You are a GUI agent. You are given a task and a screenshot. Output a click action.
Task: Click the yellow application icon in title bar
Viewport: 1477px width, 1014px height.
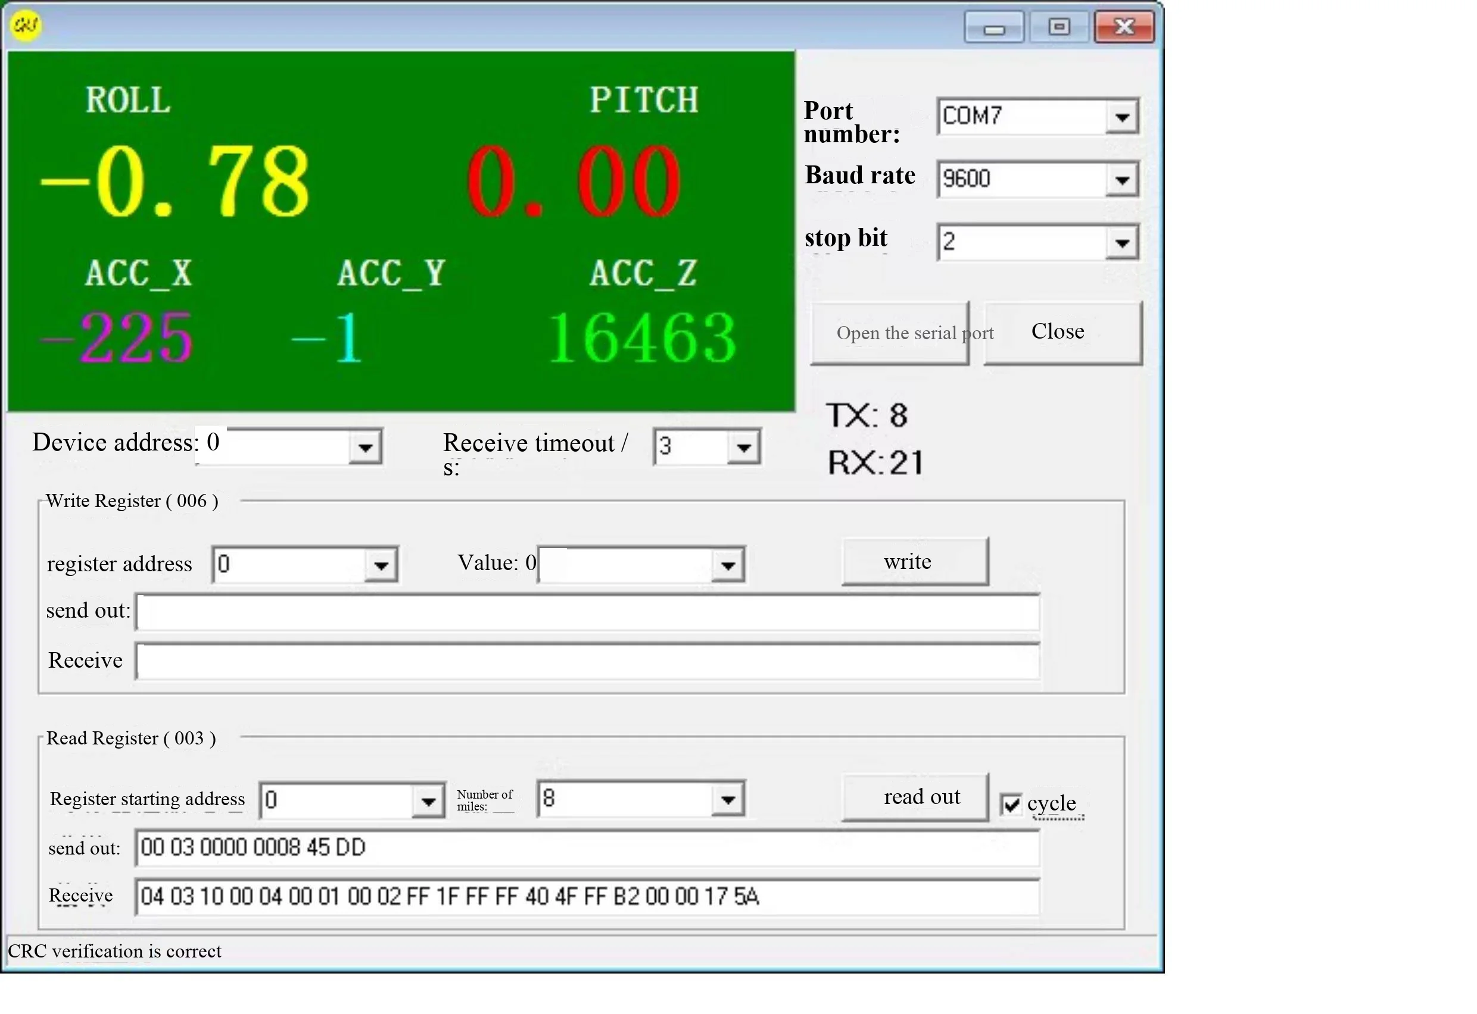[x=26, y=26]
